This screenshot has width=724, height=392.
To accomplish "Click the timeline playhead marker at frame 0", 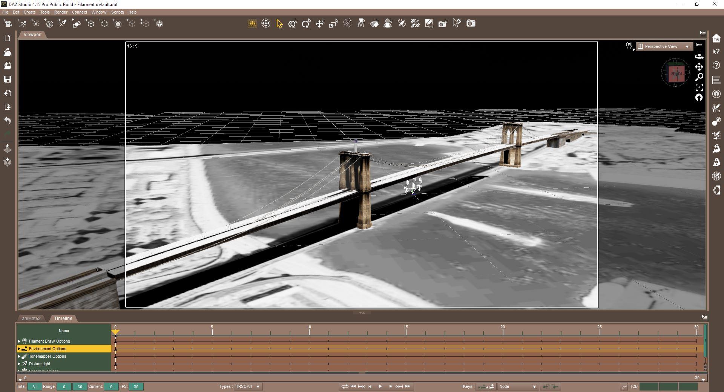I will [115, 332].
